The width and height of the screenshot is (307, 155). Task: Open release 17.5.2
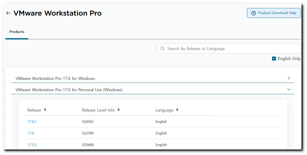coord(32,145)
